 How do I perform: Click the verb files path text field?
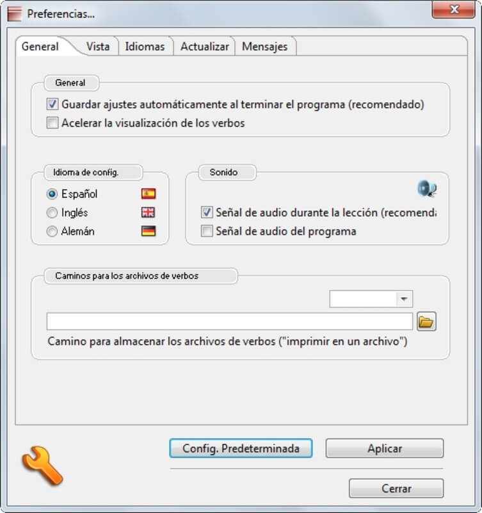point(230,321)
